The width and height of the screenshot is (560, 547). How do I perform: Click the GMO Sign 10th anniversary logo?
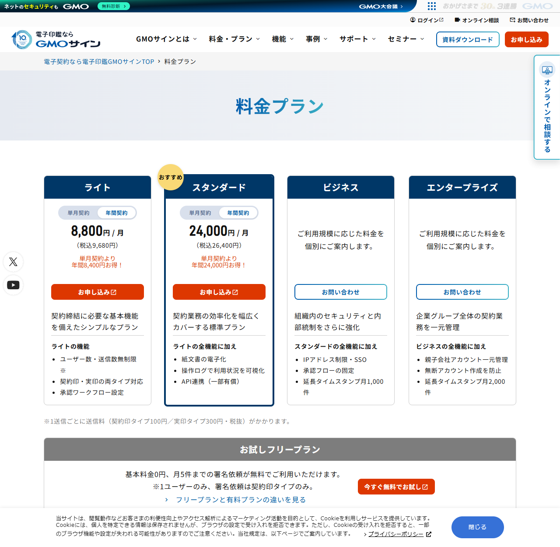[56, 39]
